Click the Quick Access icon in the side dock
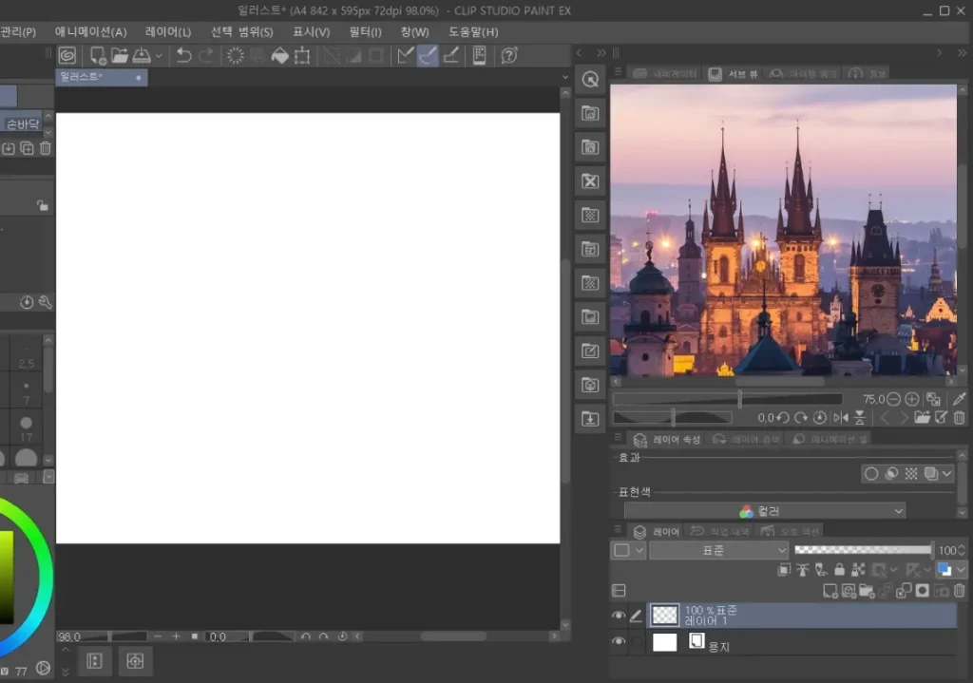 tap(590, 79)
